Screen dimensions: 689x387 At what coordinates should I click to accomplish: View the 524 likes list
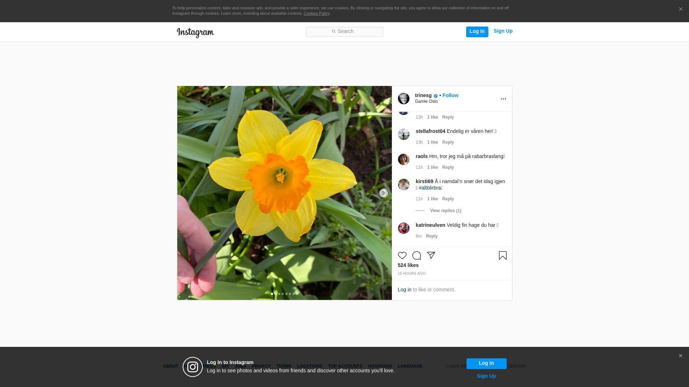[408, 265]
